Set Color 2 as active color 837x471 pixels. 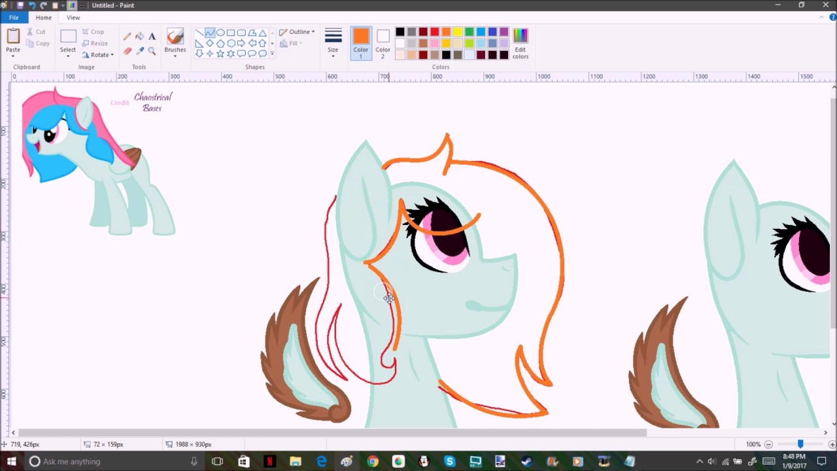383,43
